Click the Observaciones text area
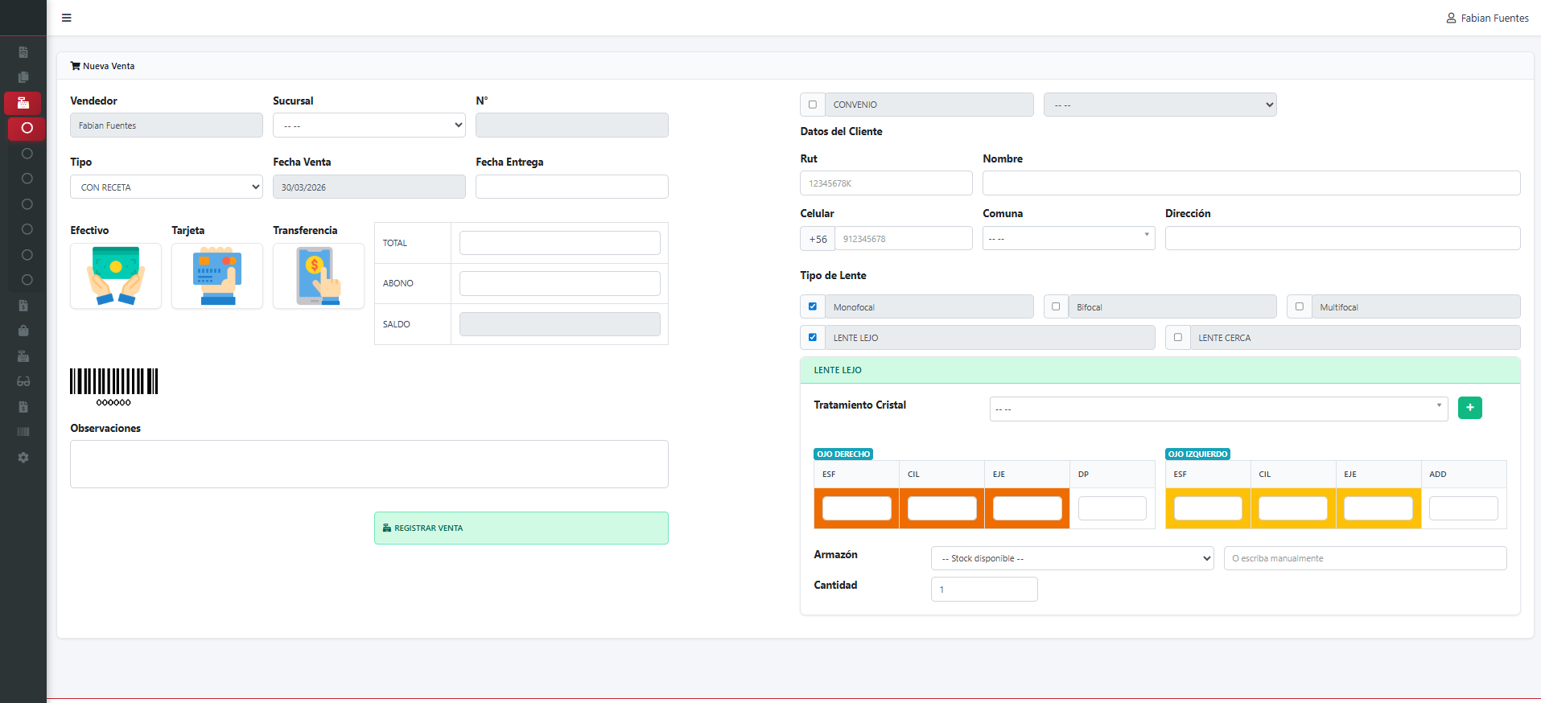 pyautogui.click(x=369, y=464)
